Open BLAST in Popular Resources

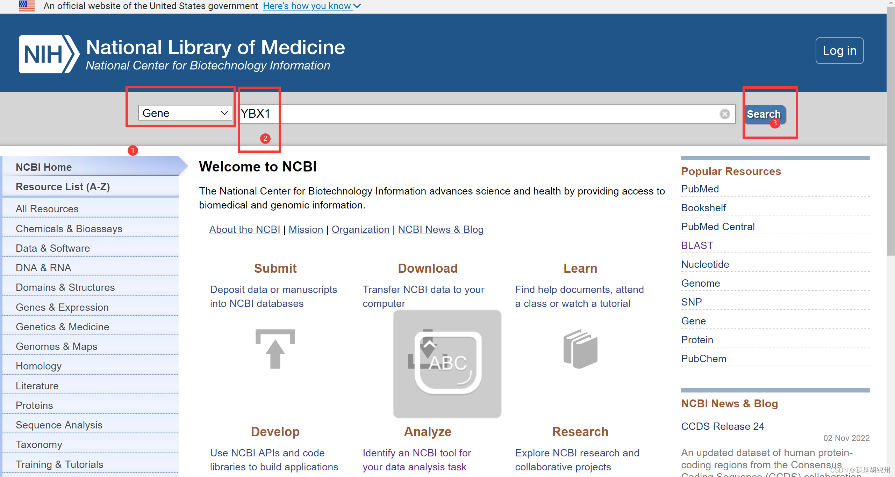(x=697, y=245)
